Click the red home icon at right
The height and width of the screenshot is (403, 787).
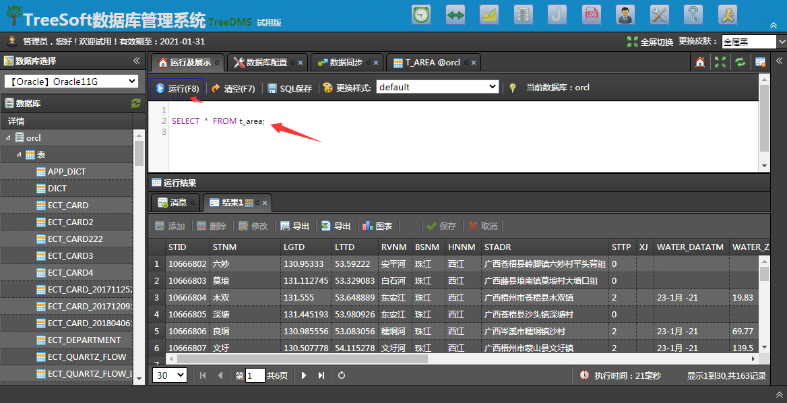tap(700, 62)
